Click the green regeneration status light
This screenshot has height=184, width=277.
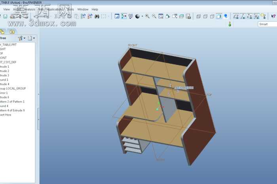click(x=230, y=24)
